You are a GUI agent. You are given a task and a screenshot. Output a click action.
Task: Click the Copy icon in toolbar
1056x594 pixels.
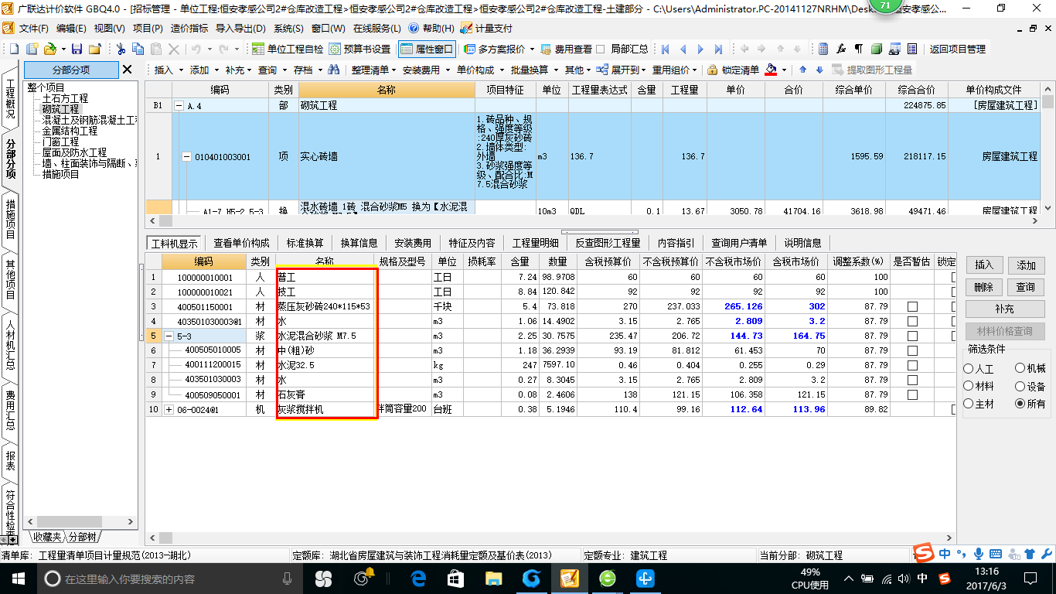point(138,49)
